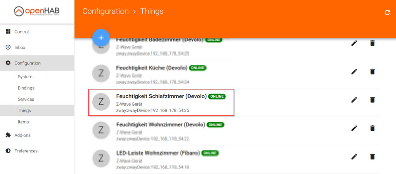This screenshot has width=396, height=174.
Task: Go to System configuration submenu
Action: (x=25, y=77)
